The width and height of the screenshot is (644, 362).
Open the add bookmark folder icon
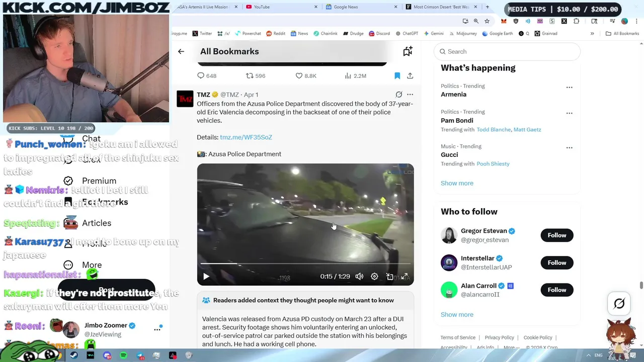click(408, 51)
